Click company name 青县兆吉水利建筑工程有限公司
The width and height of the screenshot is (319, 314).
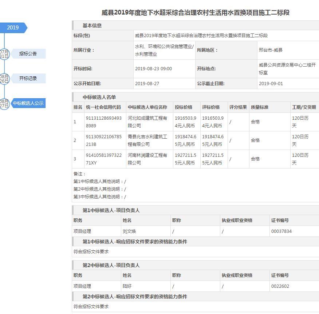(x=147, y=140)
